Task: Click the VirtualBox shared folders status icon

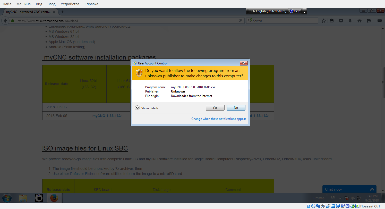Action: (333, 206)
